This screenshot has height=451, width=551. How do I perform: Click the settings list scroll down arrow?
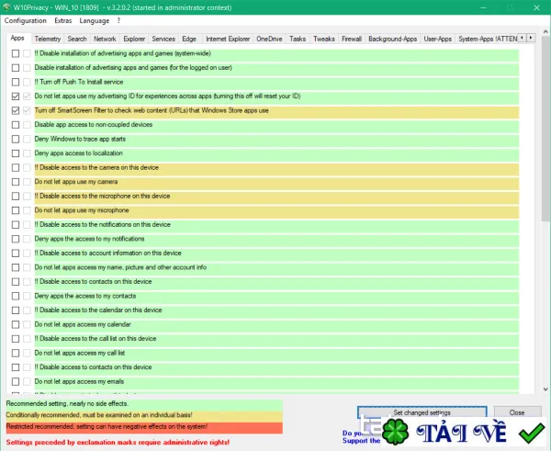click(545, 389)
